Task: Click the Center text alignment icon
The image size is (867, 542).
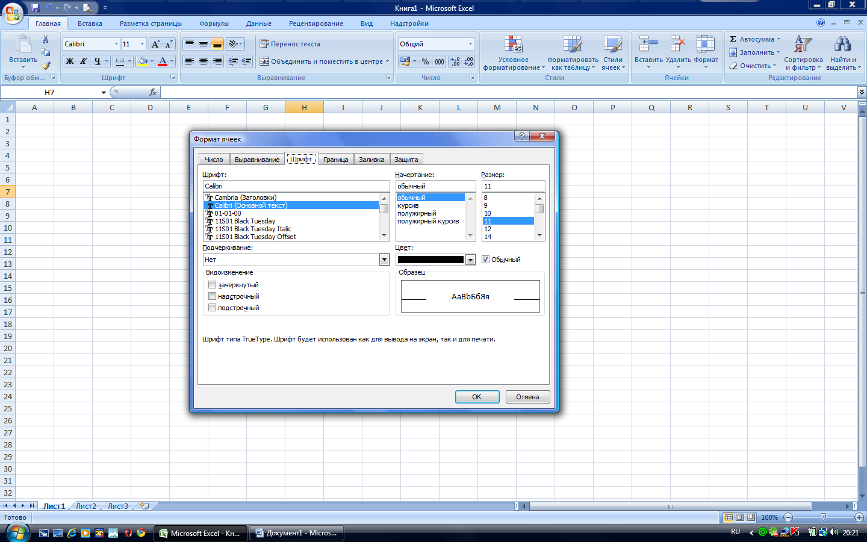Action: click(204, 61)
